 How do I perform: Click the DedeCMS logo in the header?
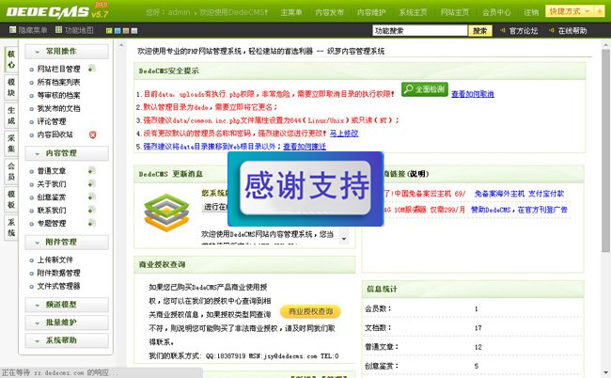(x=57, y=11)
